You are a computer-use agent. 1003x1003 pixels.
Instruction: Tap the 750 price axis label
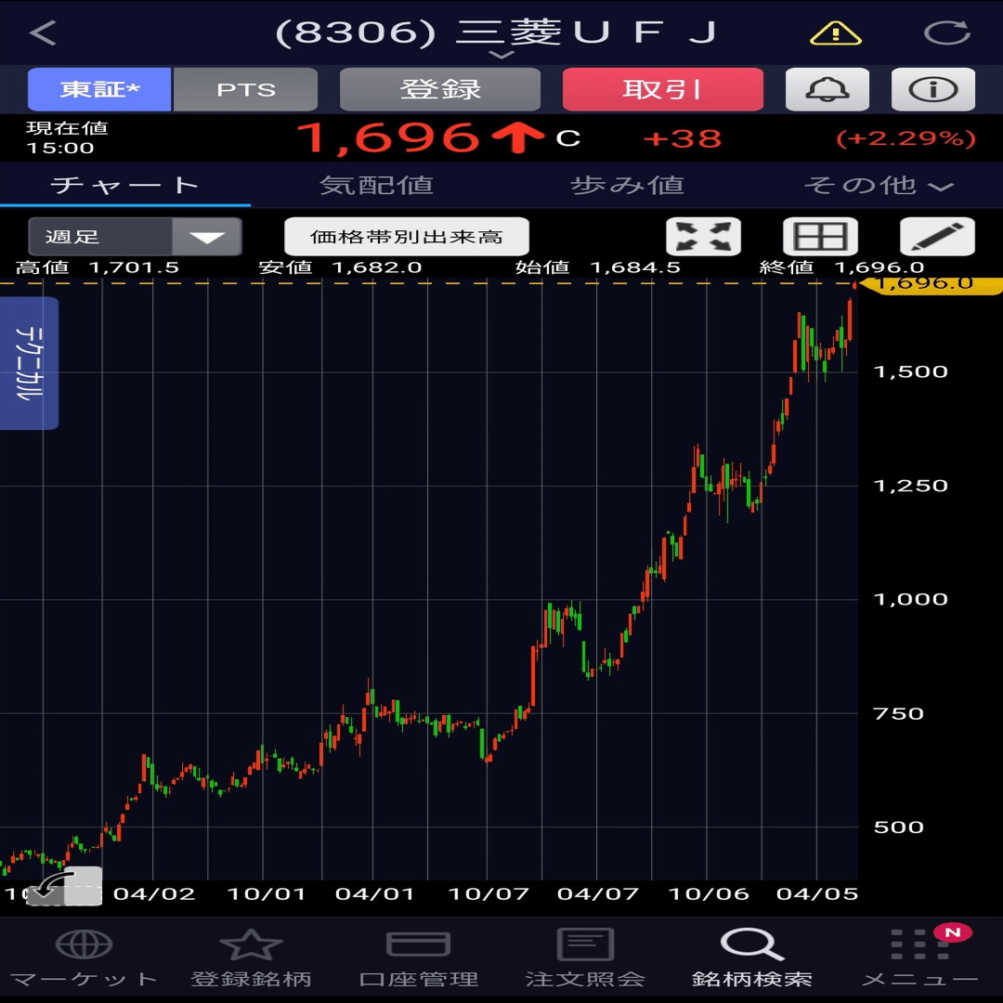point(898,714)
